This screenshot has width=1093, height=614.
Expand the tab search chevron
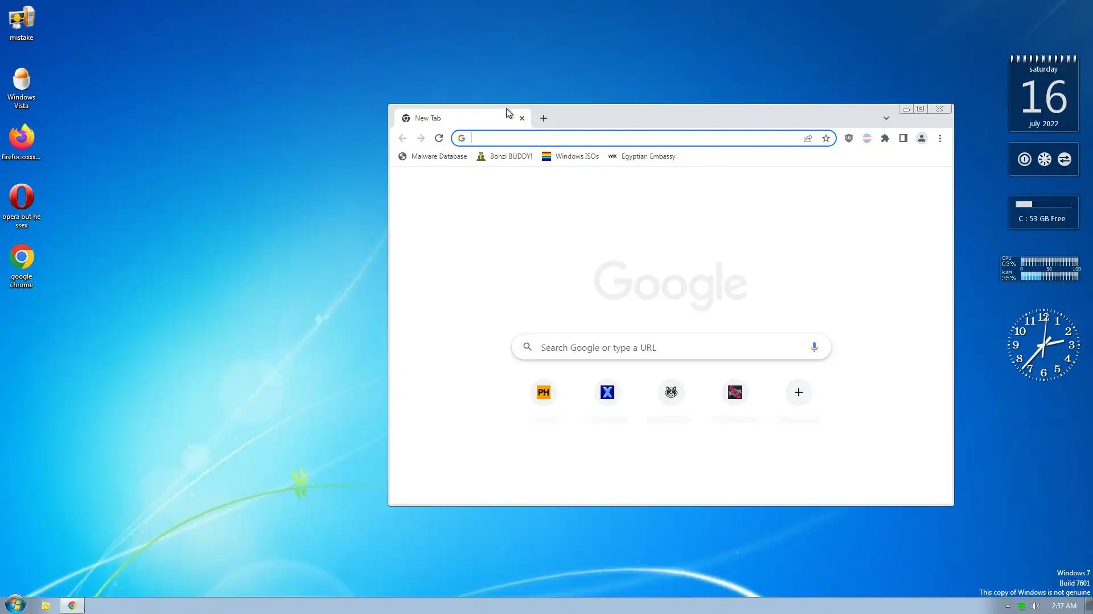(x=886, y=118)
